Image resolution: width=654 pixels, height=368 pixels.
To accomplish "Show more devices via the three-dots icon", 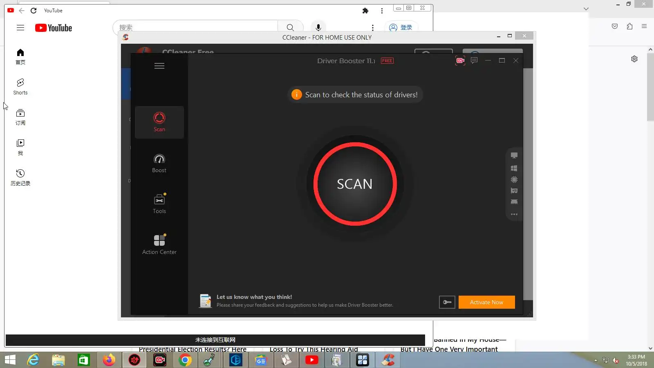I will [514, 214].
